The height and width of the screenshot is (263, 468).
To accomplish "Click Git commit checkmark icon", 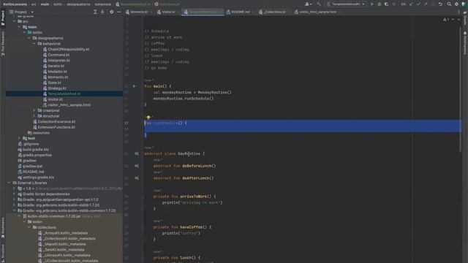I will click(418, 4).
